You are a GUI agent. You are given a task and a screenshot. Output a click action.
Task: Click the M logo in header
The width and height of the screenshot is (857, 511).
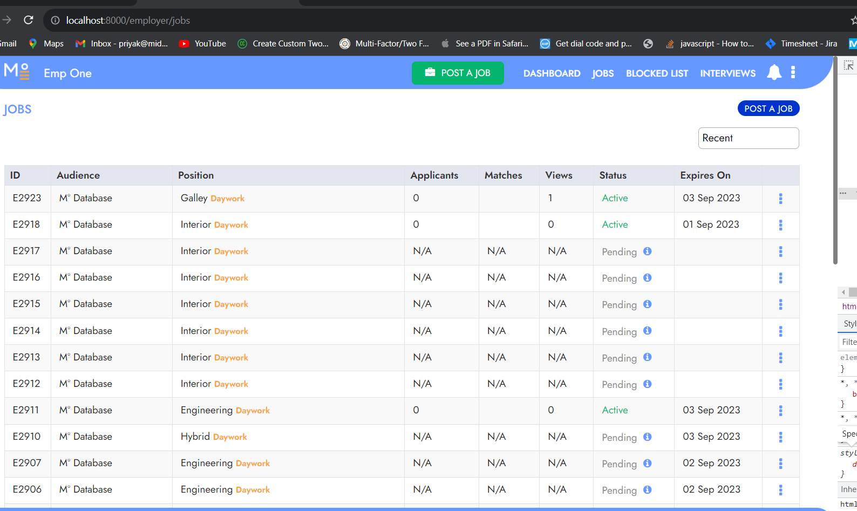[x=16, y=72]
